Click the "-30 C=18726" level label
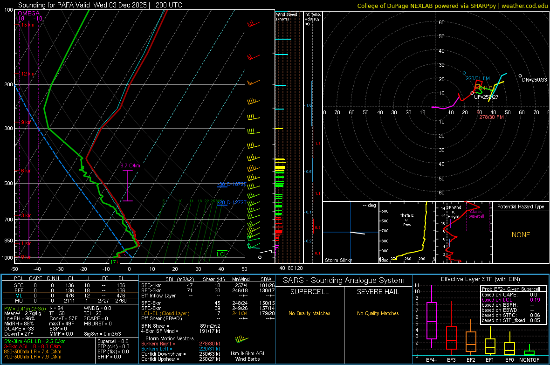This screenshot has width=550, height=365. tap(232, 184)
